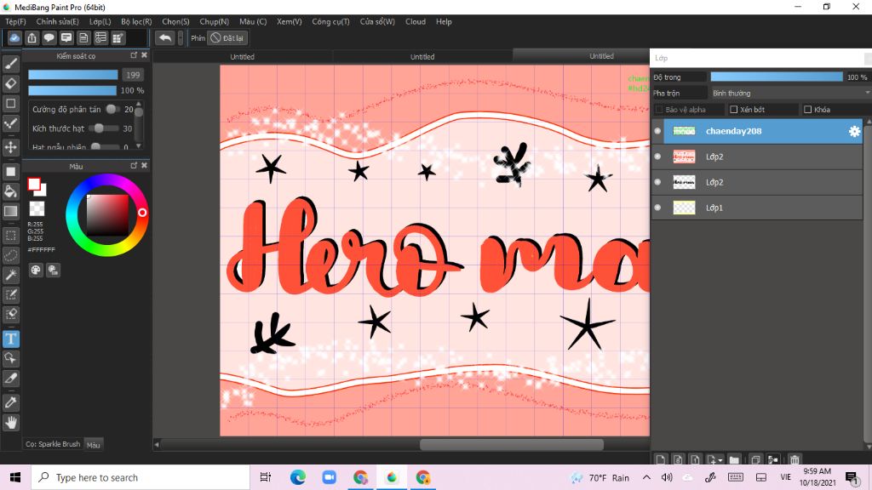Click the comment box toolbar icon
872x490 pixels.
(x=66, y=37)
